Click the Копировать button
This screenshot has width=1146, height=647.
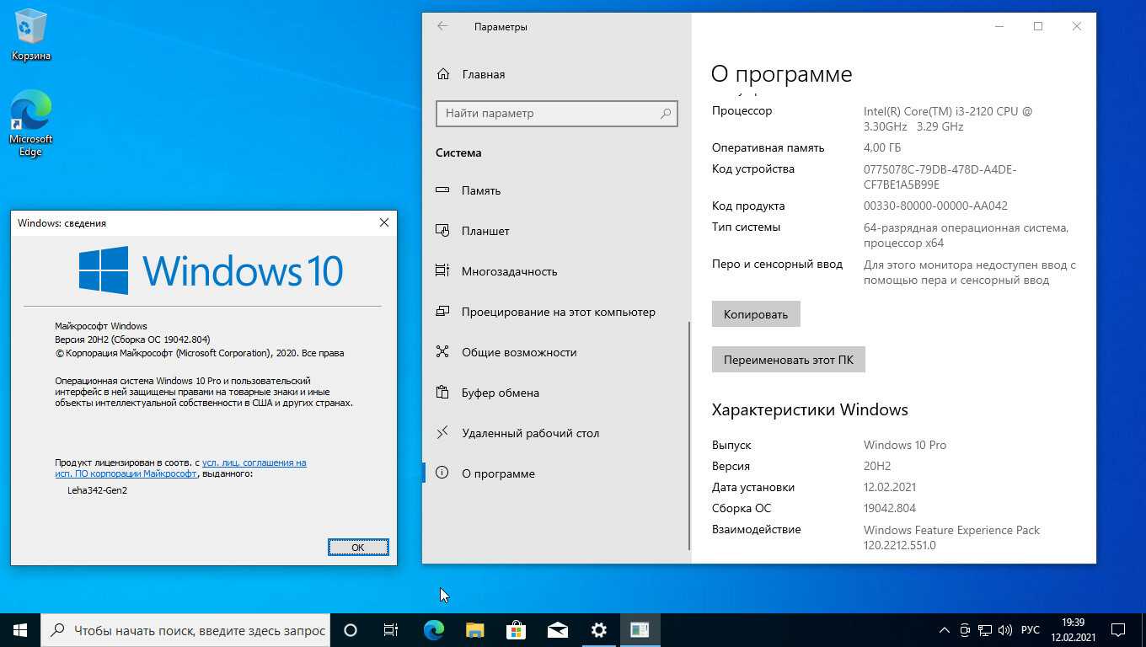[x=756, y=314]
